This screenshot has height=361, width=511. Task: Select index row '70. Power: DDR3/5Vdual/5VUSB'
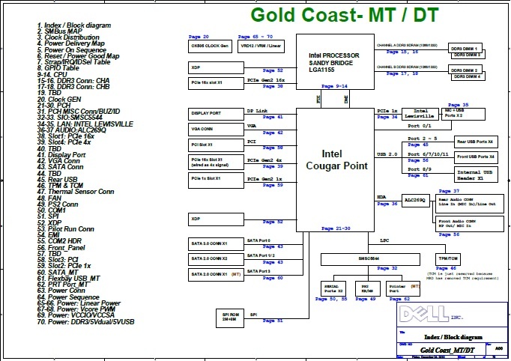85,322
